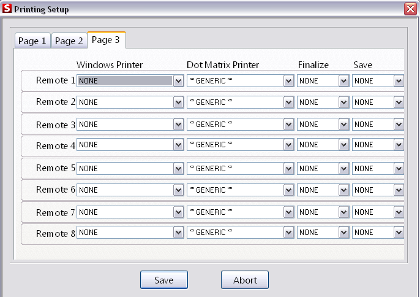Click the red S application icon
Screen dimensions: 420x297
coord(7,9)
